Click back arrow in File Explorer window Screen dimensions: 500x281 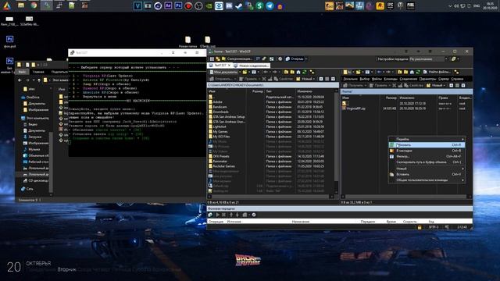pos(20,80)
